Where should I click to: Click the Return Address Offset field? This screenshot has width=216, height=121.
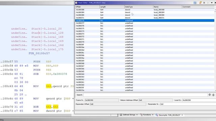[155, 100]
